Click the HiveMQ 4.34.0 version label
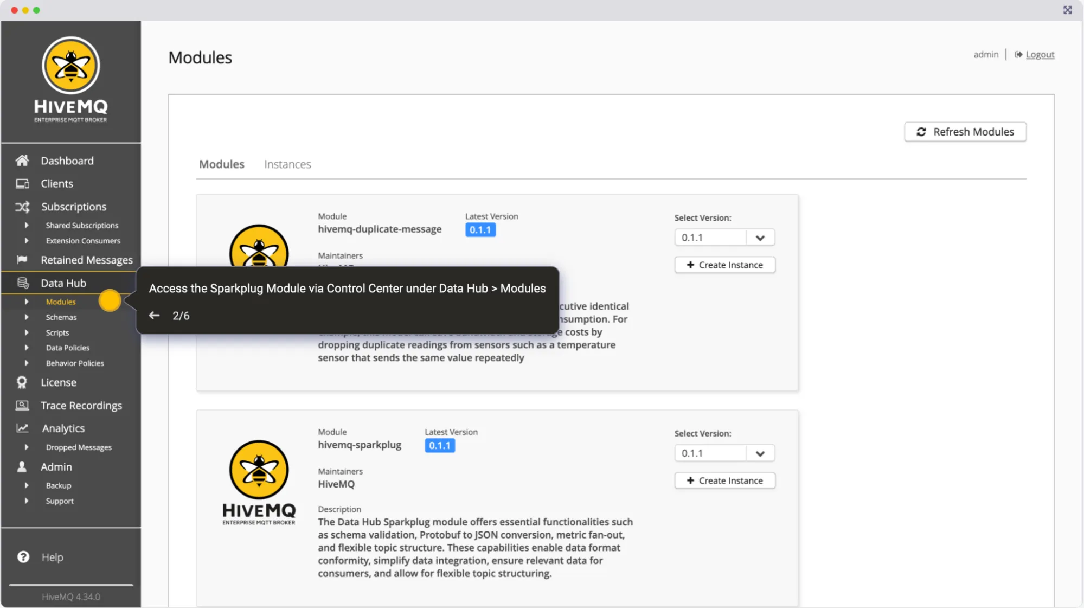 tap(71, 597)
